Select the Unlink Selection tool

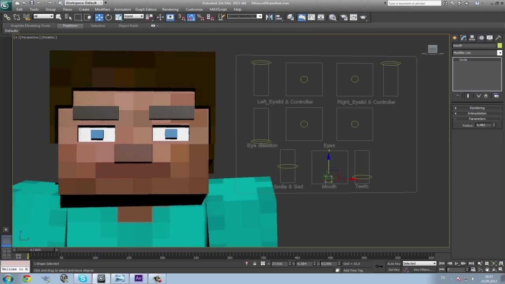point(17,17)
